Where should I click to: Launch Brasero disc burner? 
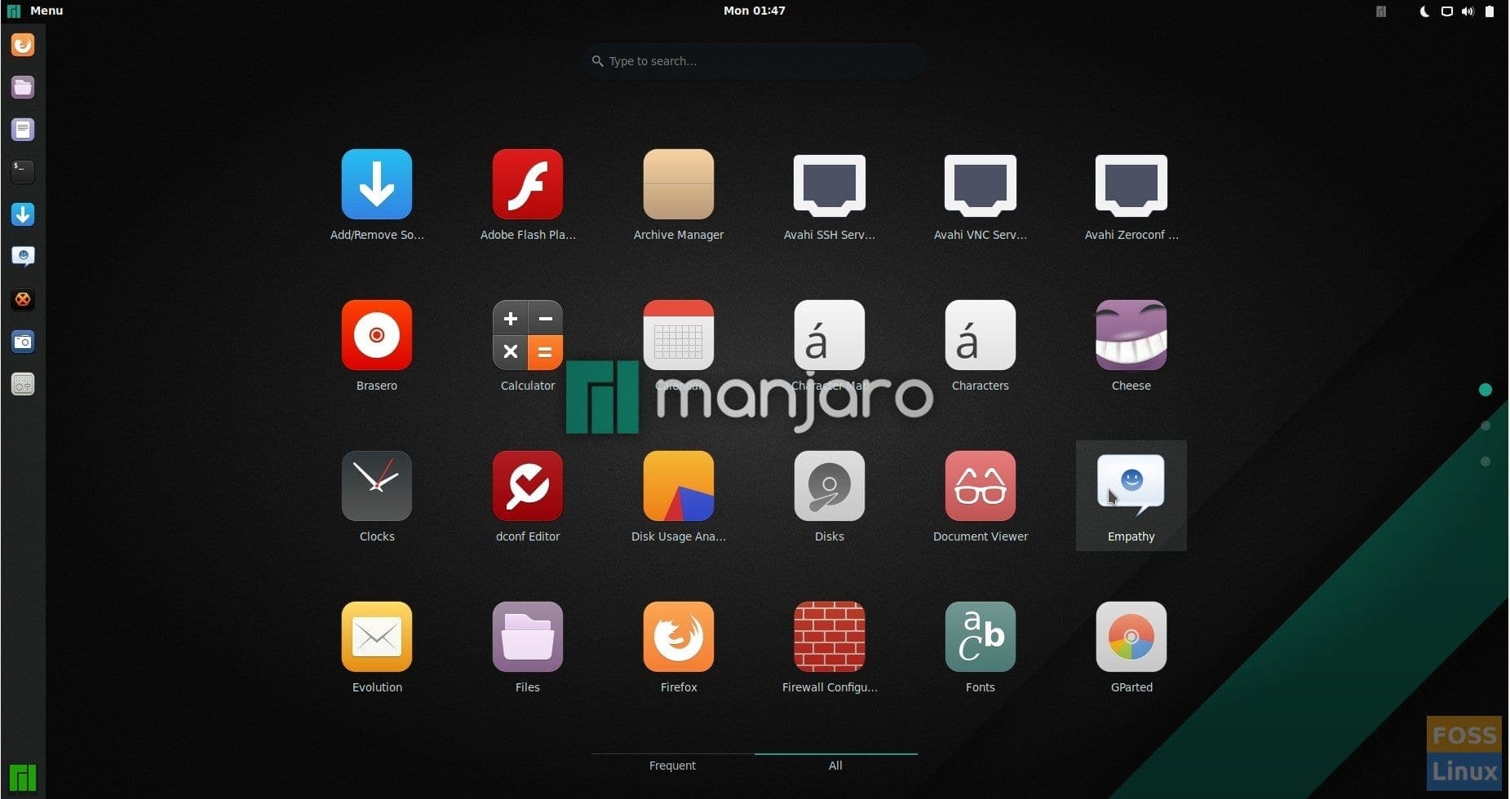376,335
